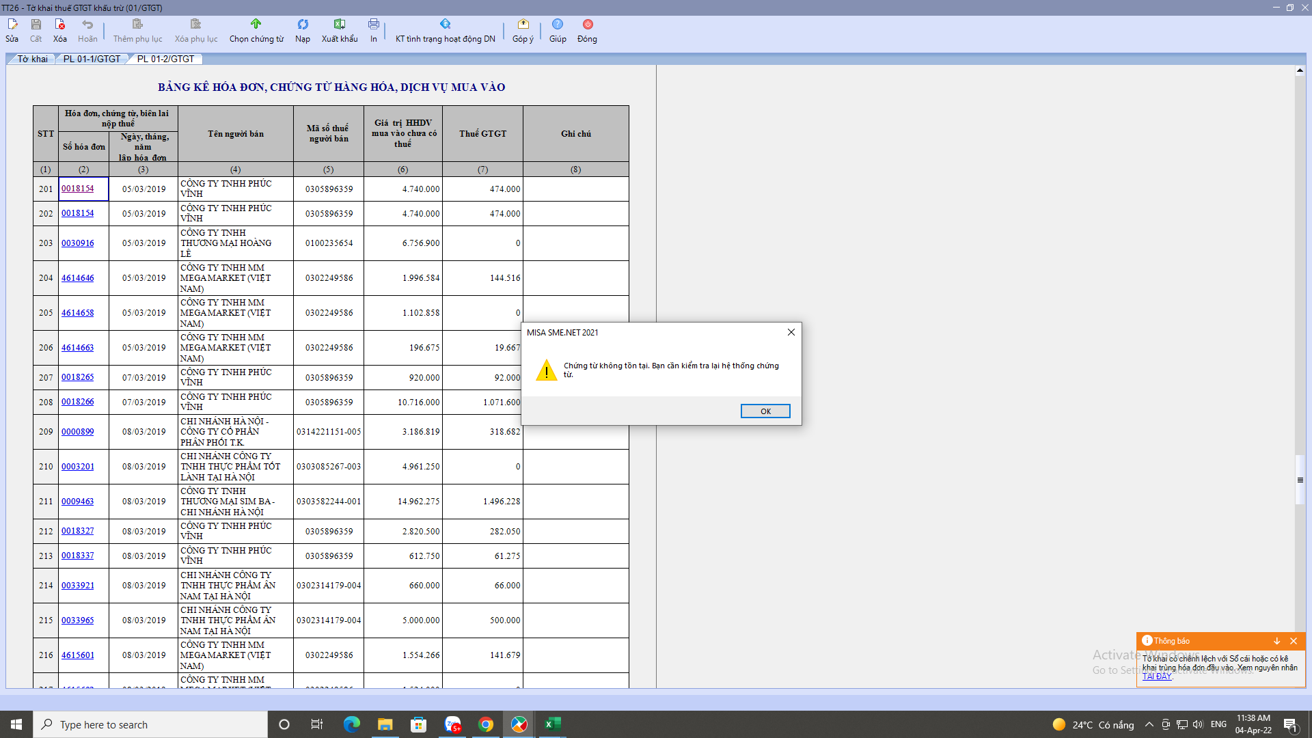Click the Đóng close-form icon

[587, 31]
